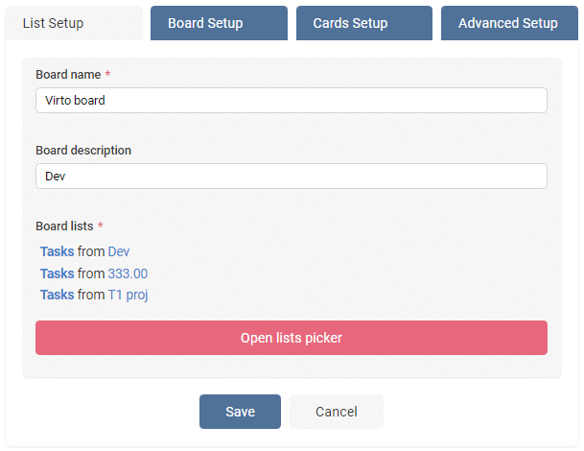Click the red asterisk beside Board name

click(107, 73)
